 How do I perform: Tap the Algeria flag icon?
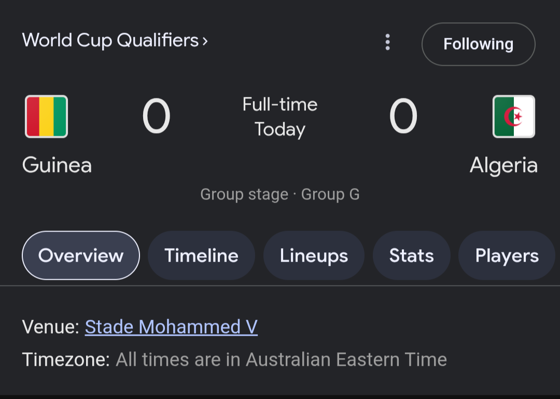coord(513,117)
